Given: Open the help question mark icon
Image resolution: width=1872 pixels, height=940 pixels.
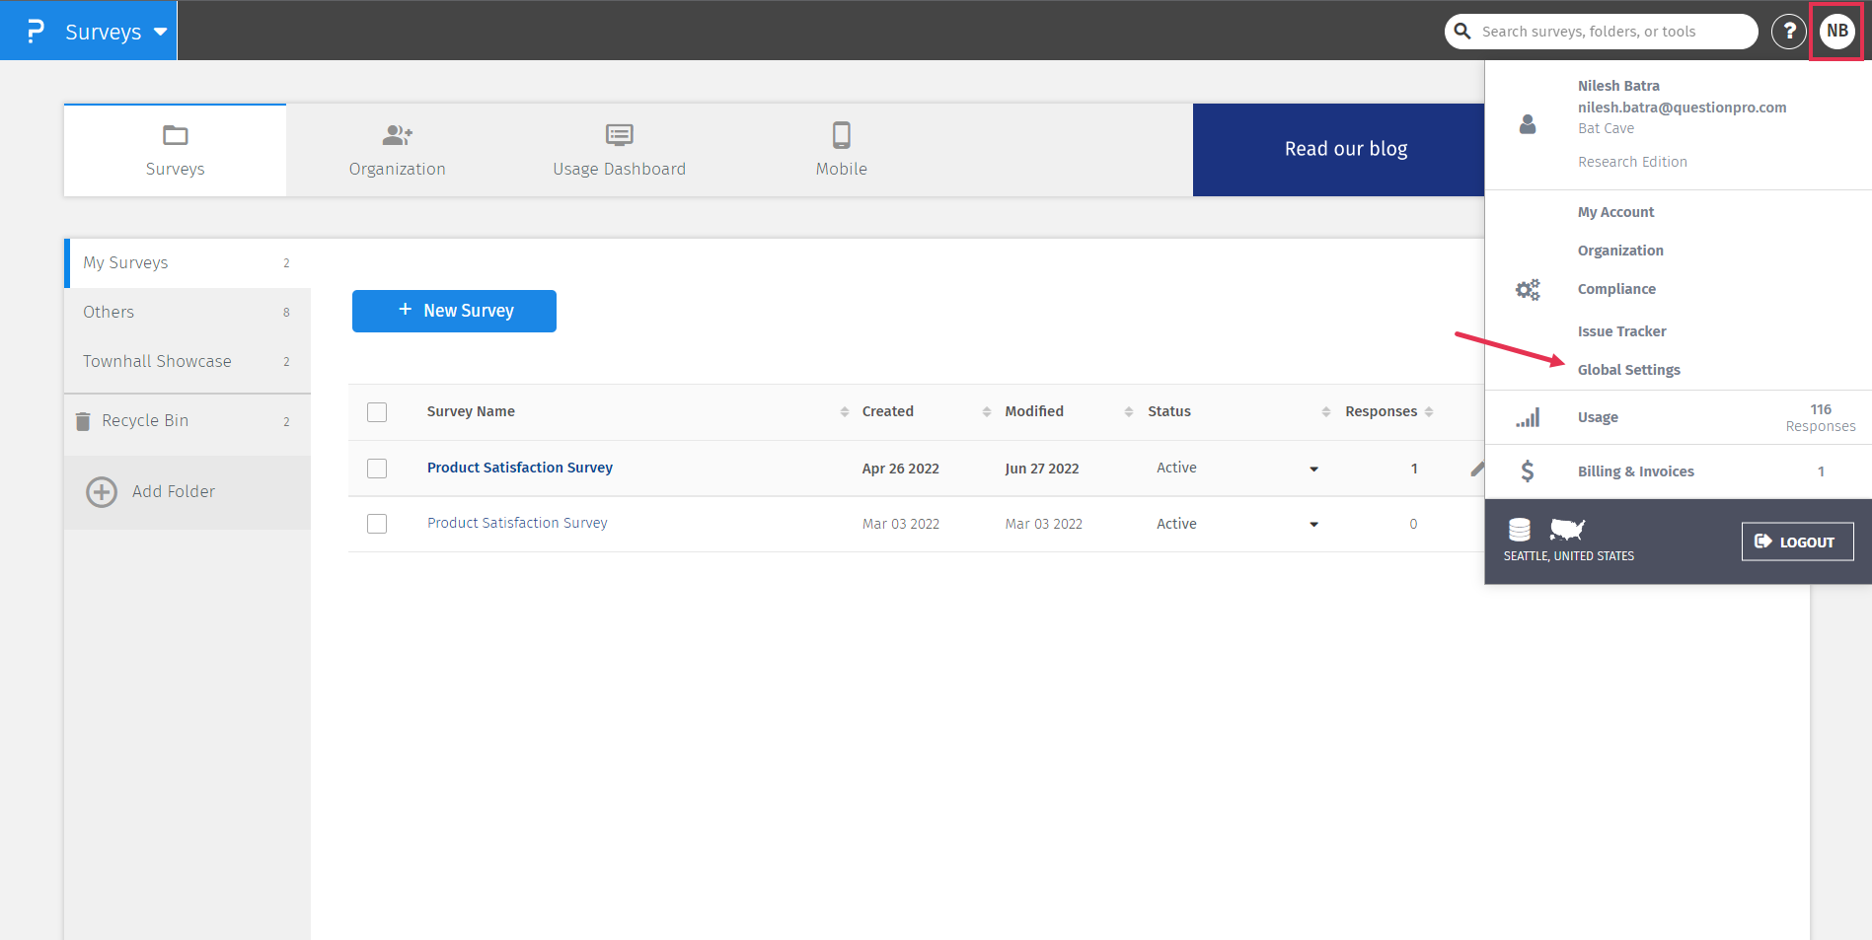Looking at the screenshot, I should coord(1788,31).
